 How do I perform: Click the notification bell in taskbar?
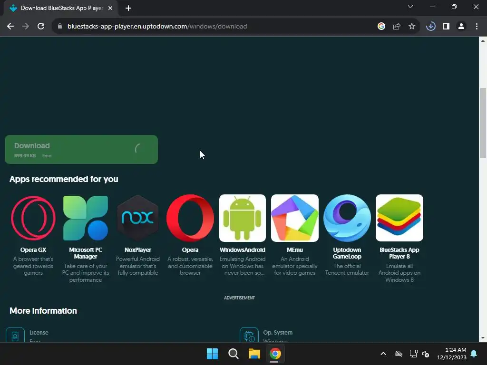(474, 354)
